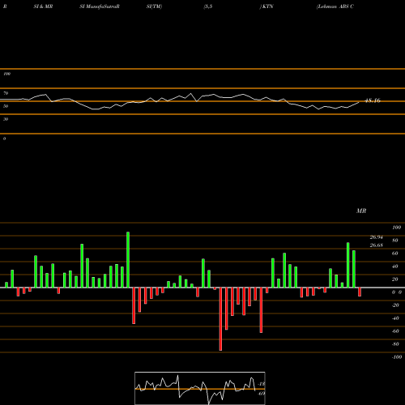This screenshot has height=405, width=405.
Task: Click the 'SI(TM)' header label
Action: (154, 6)
